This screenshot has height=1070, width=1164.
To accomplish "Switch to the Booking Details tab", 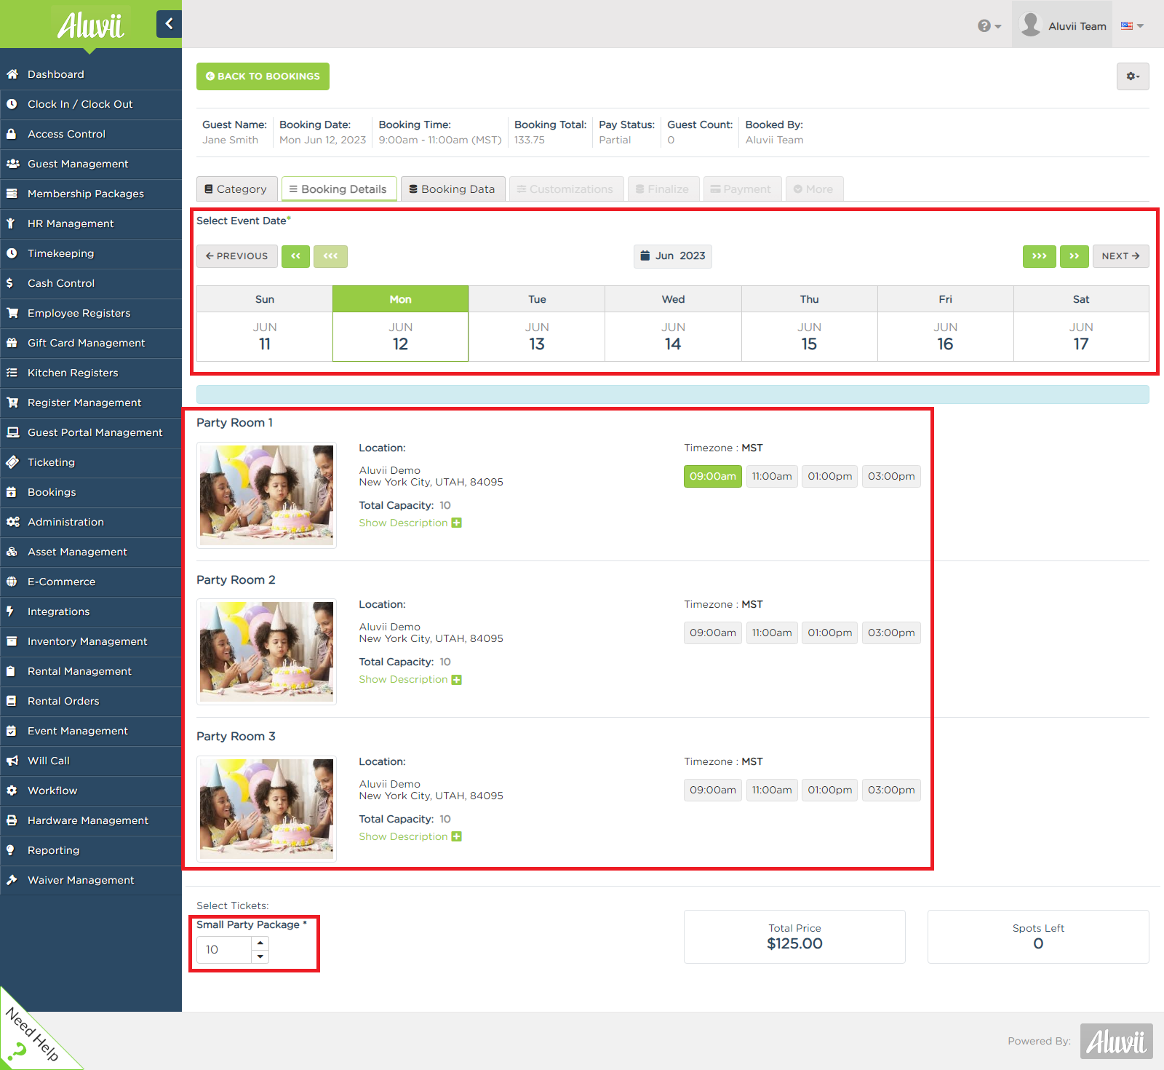I will click(339, 189).
